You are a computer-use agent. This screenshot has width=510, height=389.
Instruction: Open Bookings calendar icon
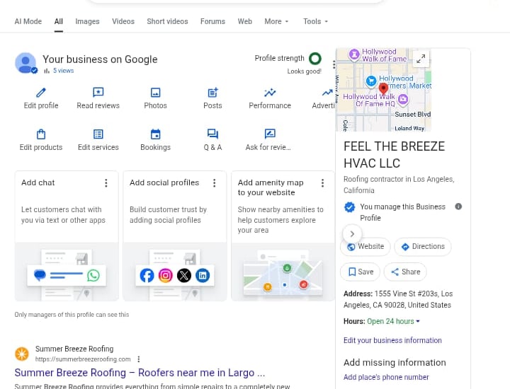coord(155,134)
